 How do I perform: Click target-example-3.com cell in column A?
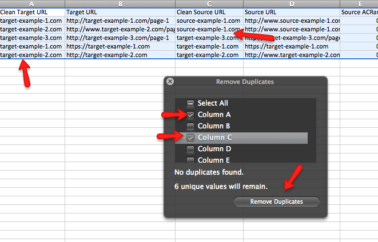(32, 38)
